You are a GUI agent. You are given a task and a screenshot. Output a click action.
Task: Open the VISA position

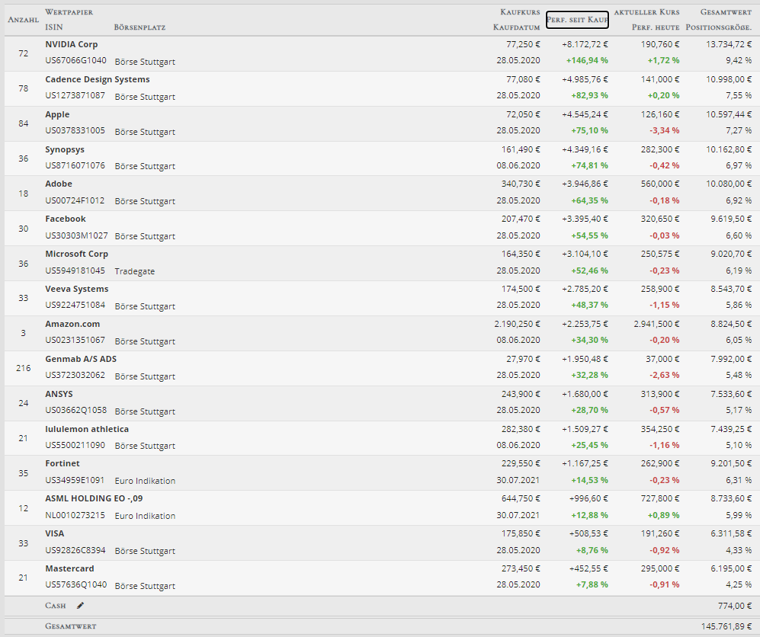point(54,533)
